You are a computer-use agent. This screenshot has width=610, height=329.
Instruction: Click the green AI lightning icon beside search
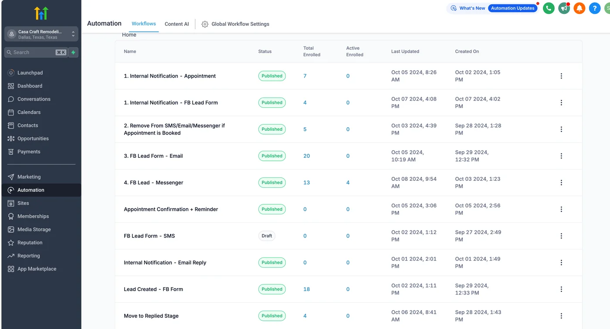coord(73,52)
